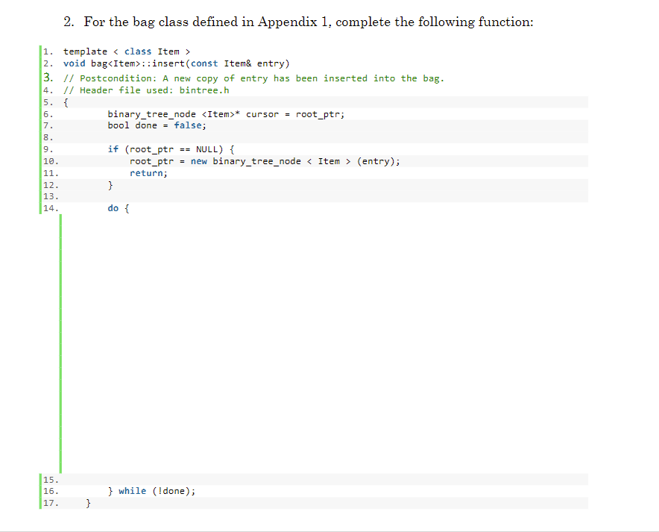659x532 pixels.
Task: Click the while condition on line 16
Action: coord(171,491)
